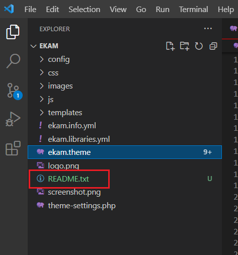
Task: Open the Extensions view icon
Action: (x=13, y=148)
